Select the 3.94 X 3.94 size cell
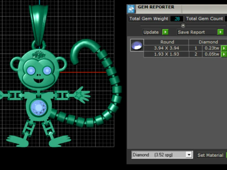The height and width of the screenshot is (170, 227). pos(166,48)
